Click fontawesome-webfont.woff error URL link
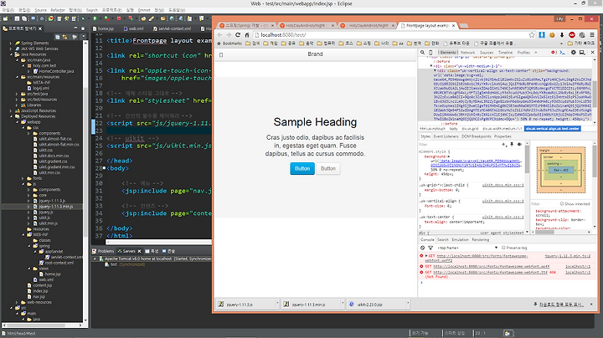The image size is (603, 338). click(492, 266)
